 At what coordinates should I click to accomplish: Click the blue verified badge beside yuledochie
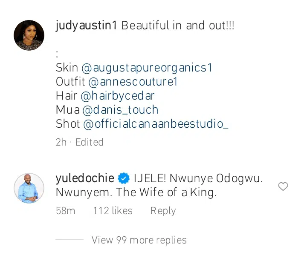pos(124,178)
